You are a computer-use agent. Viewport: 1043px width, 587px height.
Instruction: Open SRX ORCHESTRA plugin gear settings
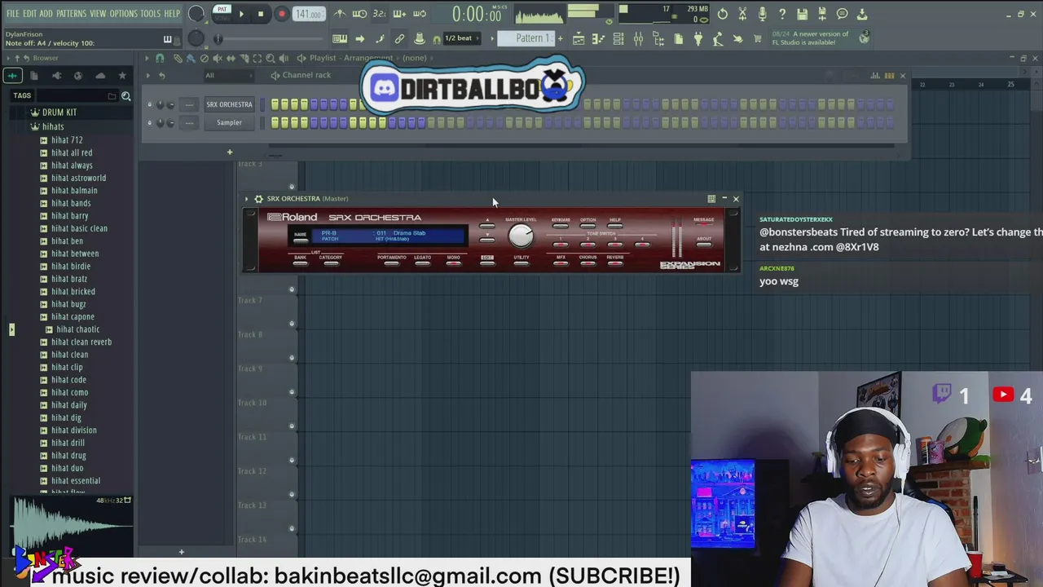pos(258,199)
